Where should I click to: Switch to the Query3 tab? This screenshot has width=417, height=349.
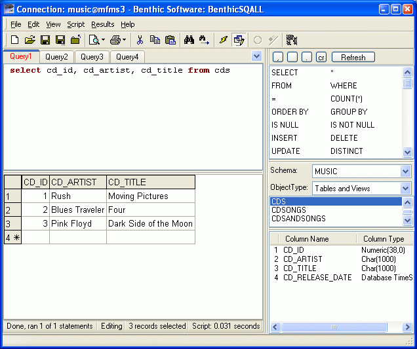pyautogui.click(x=92, y=57)
